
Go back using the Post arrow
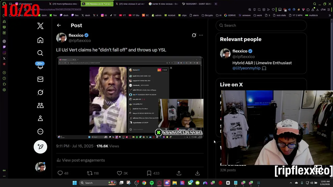tap(59, 25)
